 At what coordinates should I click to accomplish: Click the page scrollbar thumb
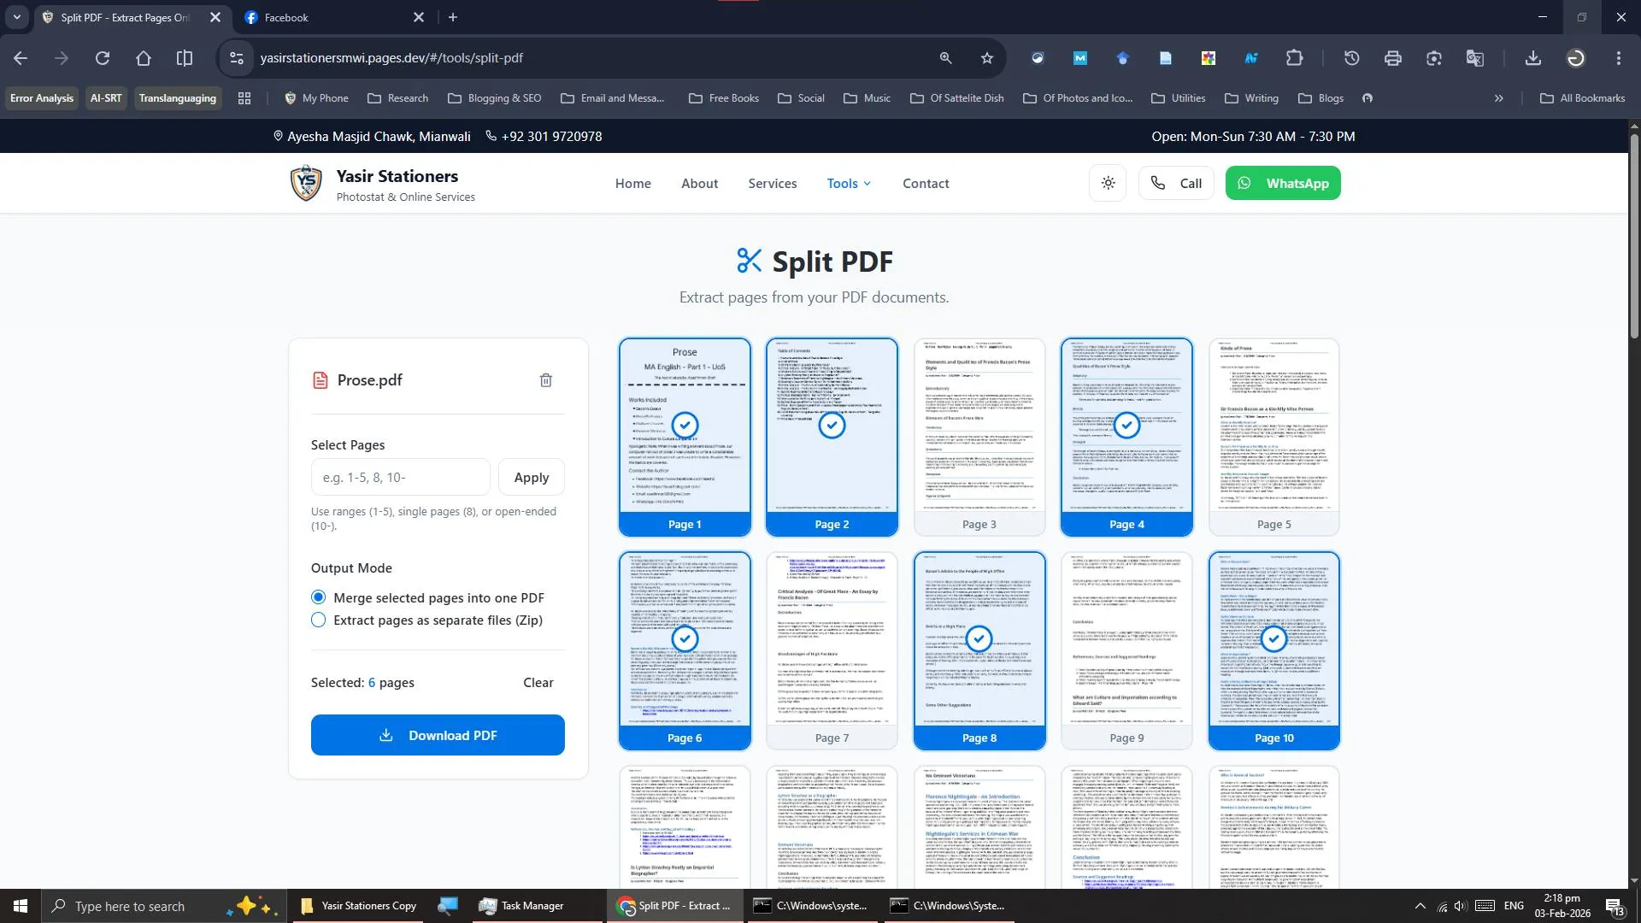(x=1633, y=235)
